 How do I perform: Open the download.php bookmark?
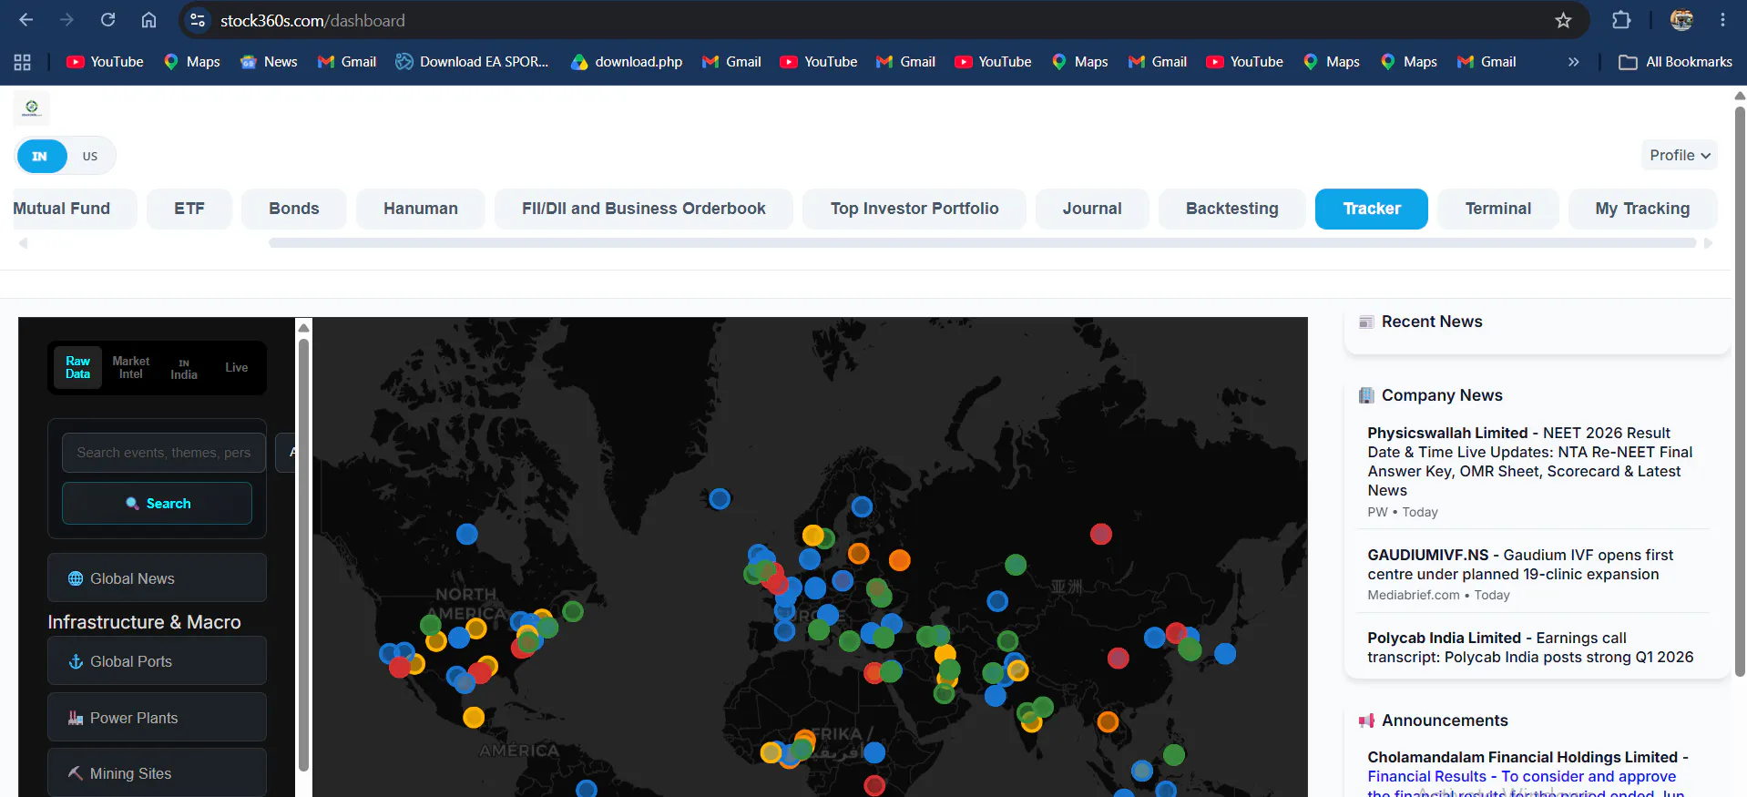click(627, 62)
